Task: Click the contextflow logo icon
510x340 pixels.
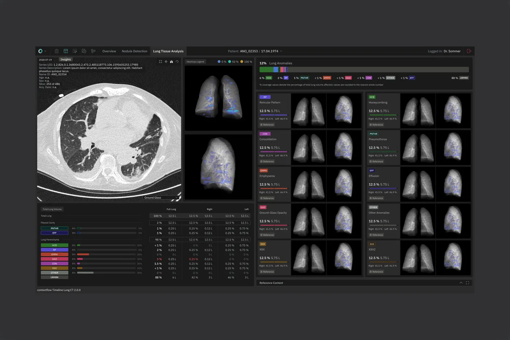Action: (40, 51)
